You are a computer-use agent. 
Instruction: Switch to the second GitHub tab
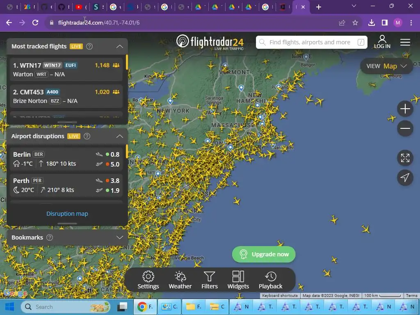[x=62, y=7]
